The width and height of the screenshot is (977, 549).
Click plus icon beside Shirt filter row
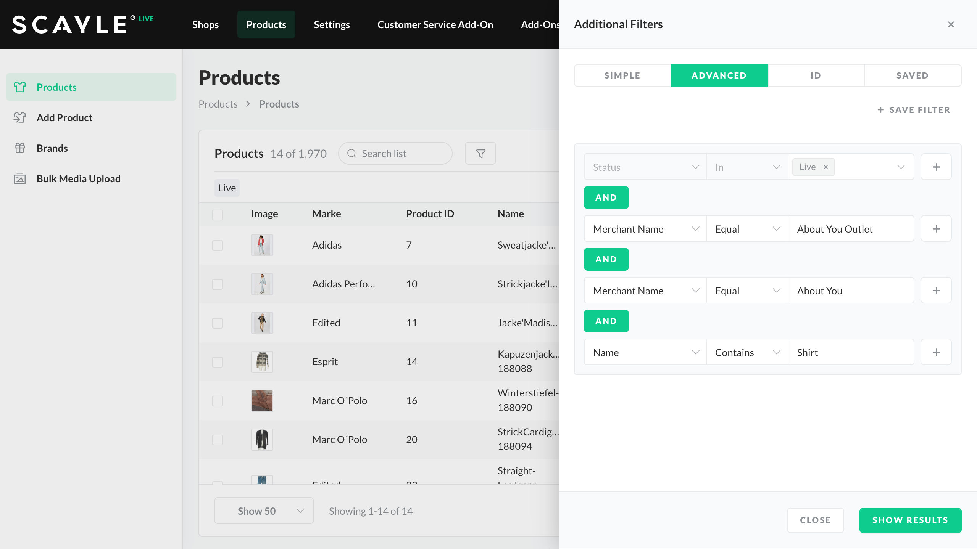click(x=936, y=352)
